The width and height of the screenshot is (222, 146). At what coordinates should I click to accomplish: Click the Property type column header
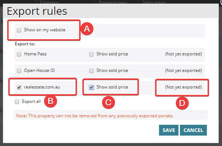114,2
